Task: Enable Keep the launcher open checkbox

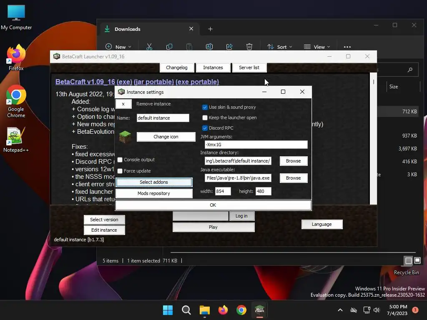Action: coord(205,117)
